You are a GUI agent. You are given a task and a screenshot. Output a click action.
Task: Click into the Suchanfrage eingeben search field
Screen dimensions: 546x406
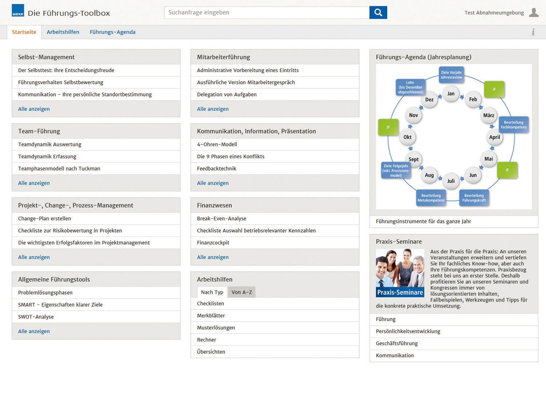[267, 12]
